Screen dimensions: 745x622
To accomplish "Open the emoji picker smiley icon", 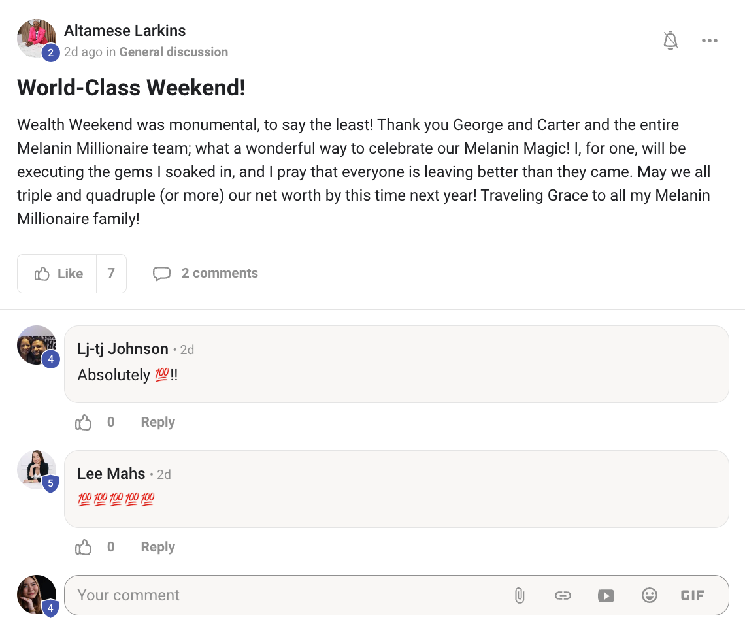I will [x=649, y=595].
